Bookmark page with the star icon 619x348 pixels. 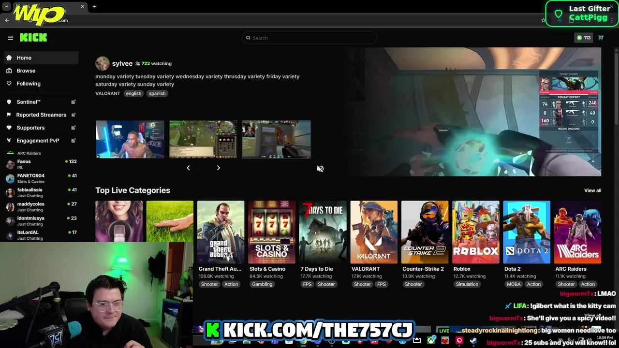tap(543, 20)
